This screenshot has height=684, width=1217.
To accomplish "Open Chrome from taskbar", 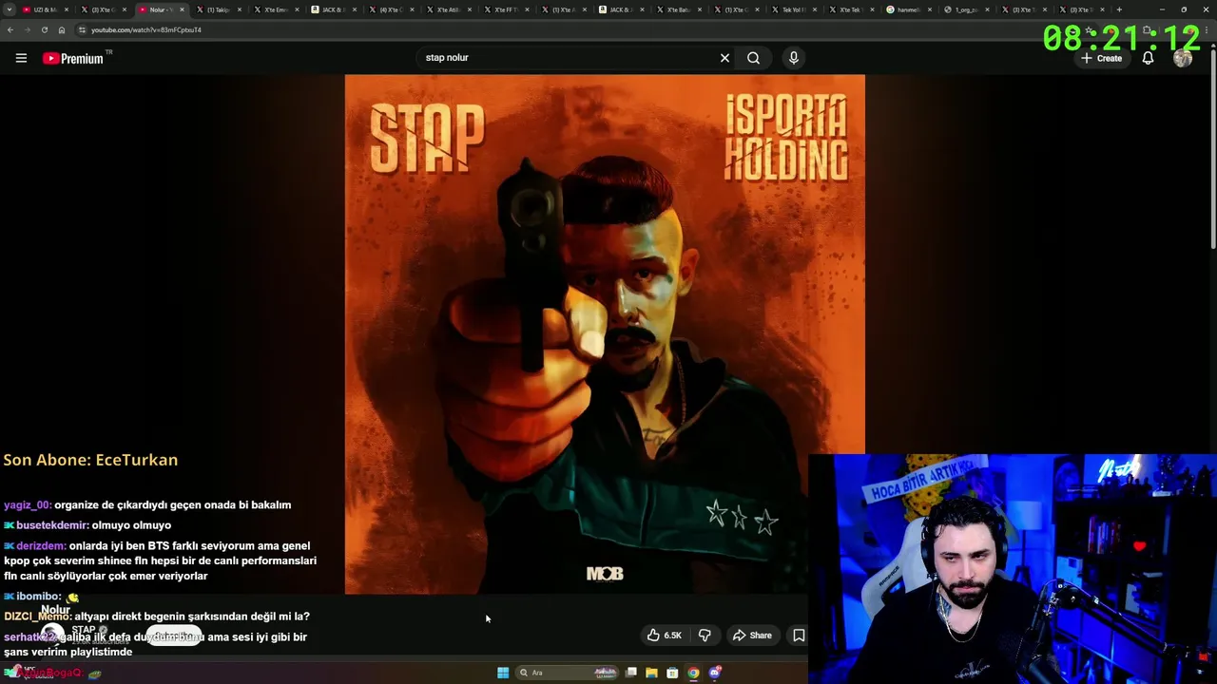I will click(693, 673).
